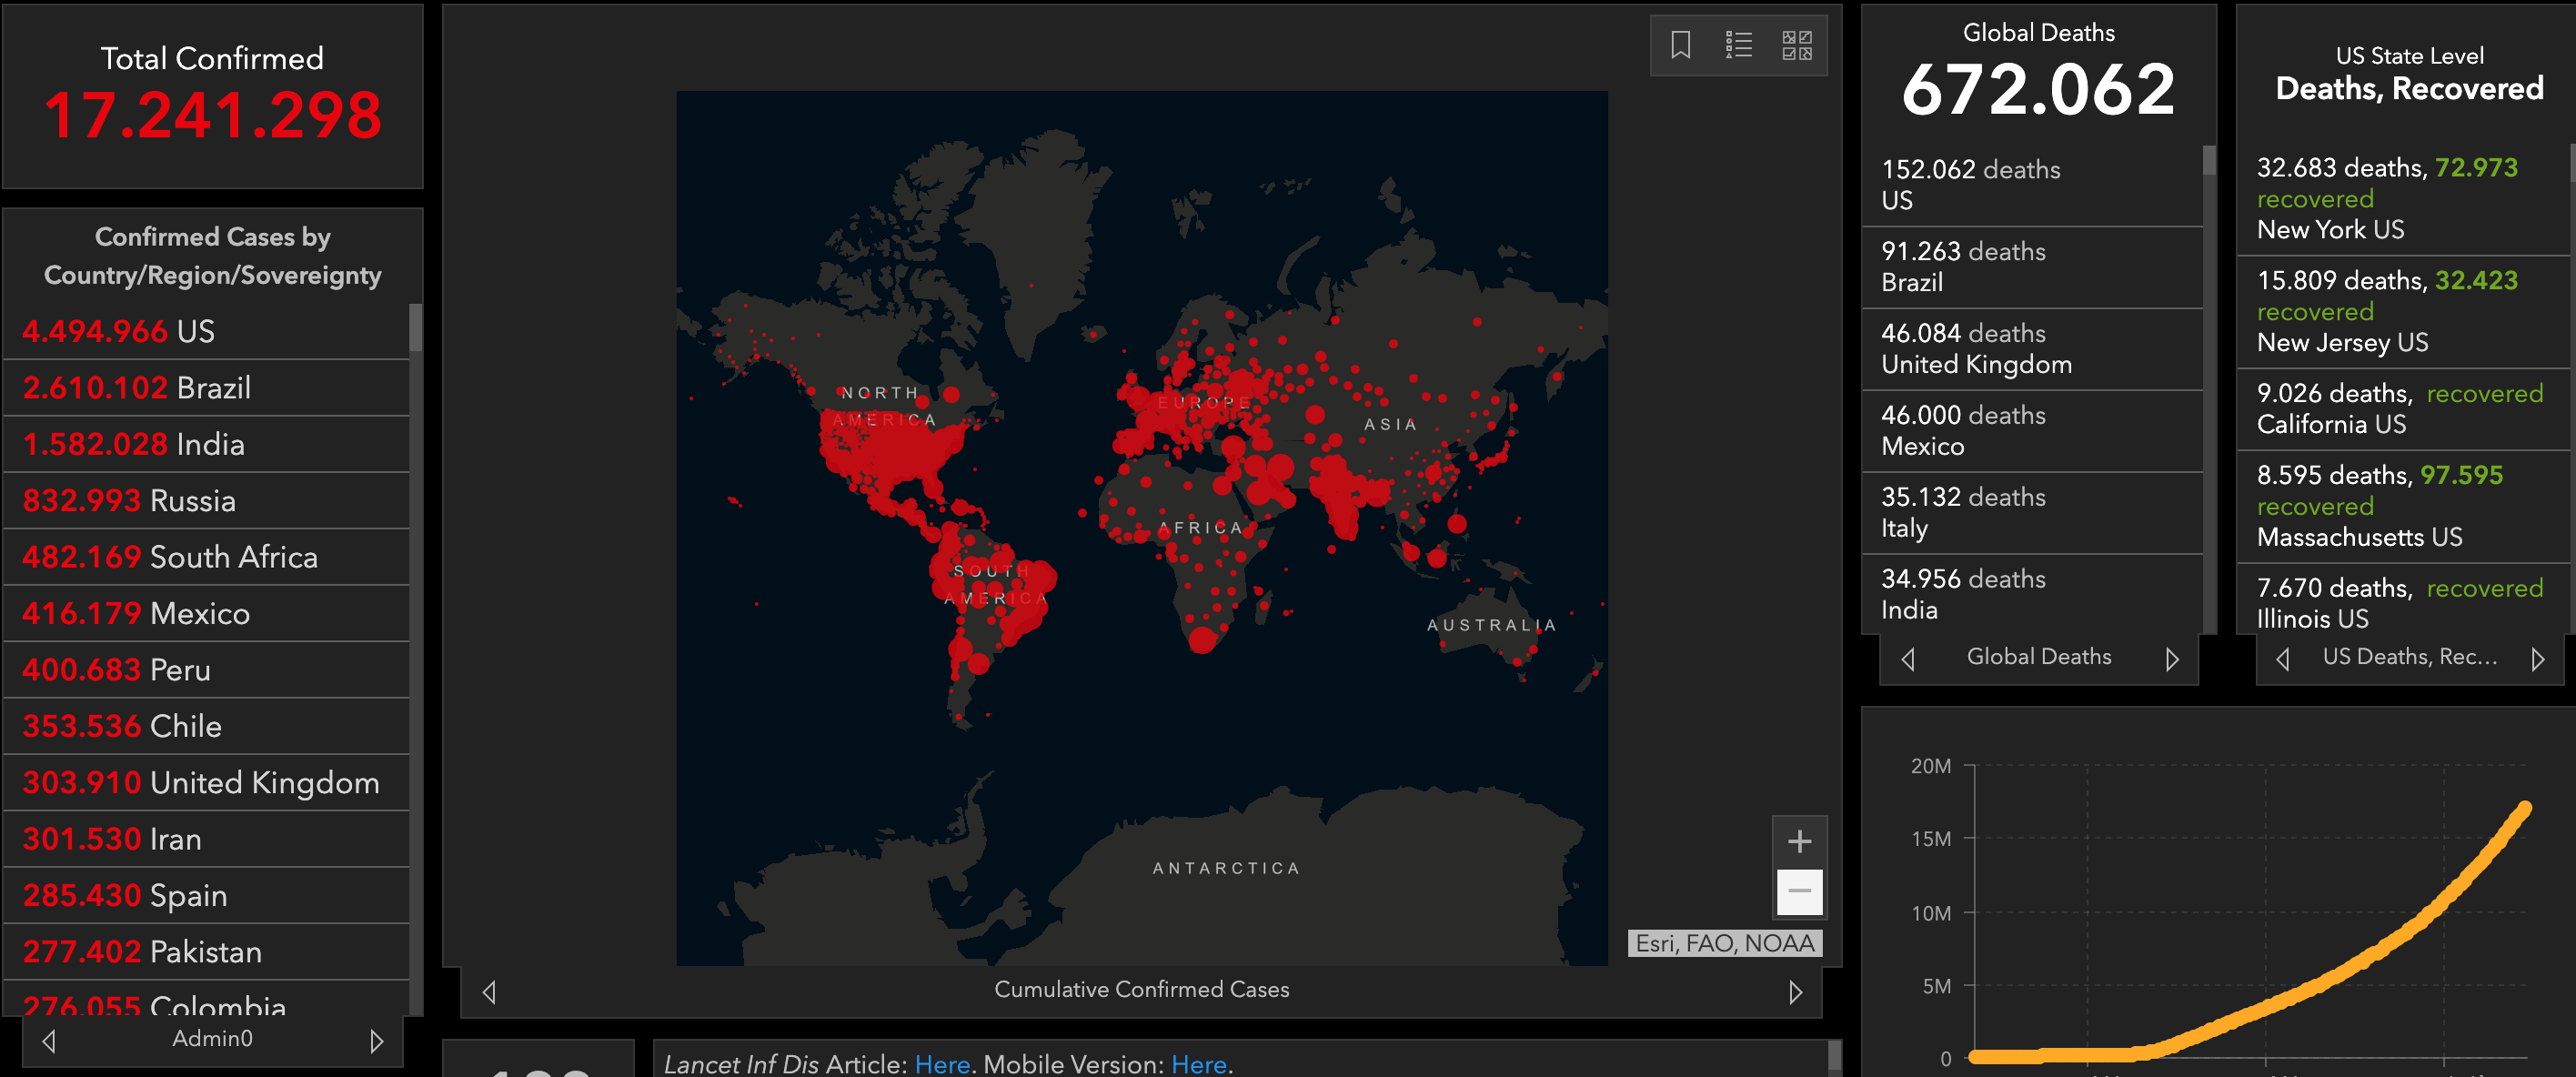
Task: Zoom in the map with plus button
Action: pos(1799,841)
